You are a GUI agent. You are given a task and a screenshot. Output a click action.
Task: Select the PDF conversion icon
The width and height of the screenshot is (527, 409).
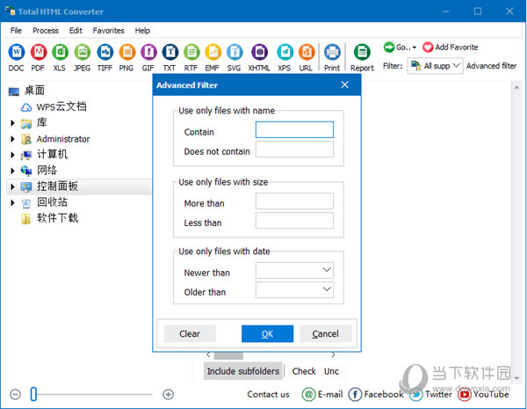39,52
